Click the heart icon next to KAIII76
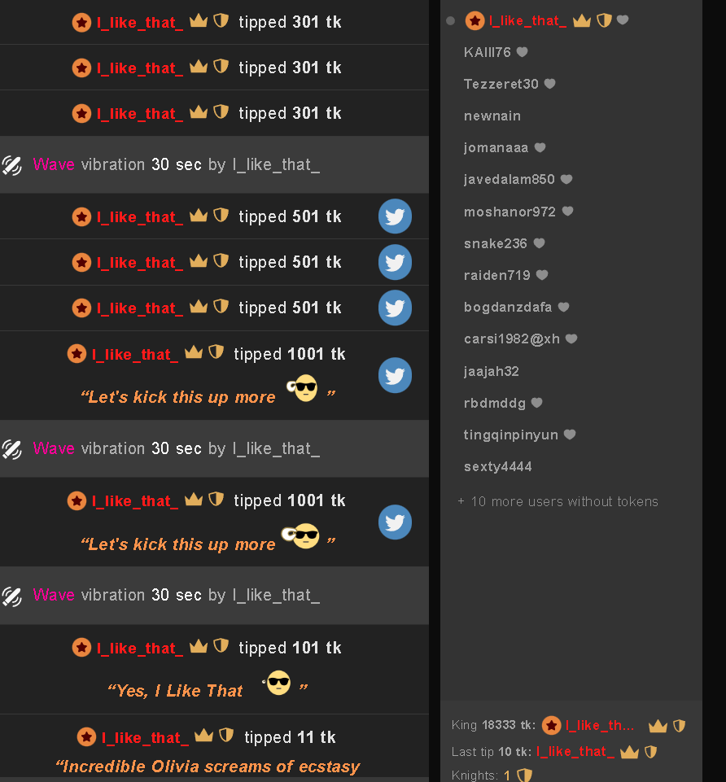Image resolution: width=726 pixels, height=782 pixels. (x=522, y=52)
